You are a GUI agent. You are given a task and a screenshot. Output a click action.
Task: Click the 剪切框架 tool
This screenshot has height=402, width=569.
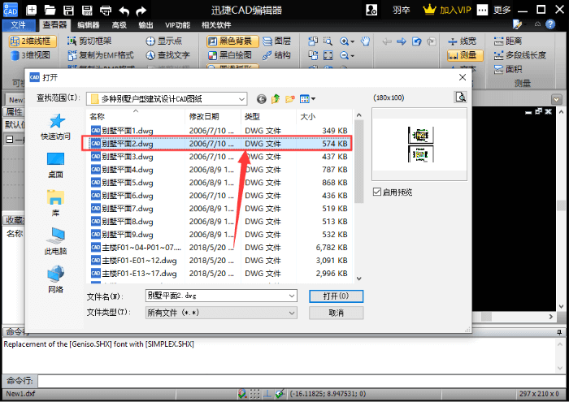[x=89, y=41]
